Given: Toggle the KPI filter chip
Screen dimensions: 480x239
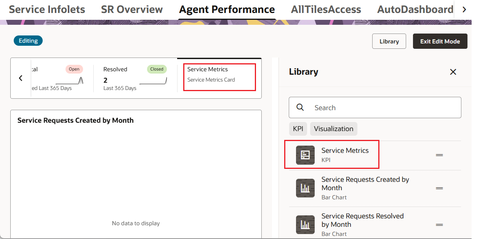Looking at the screenshot, I should [298, 129].
